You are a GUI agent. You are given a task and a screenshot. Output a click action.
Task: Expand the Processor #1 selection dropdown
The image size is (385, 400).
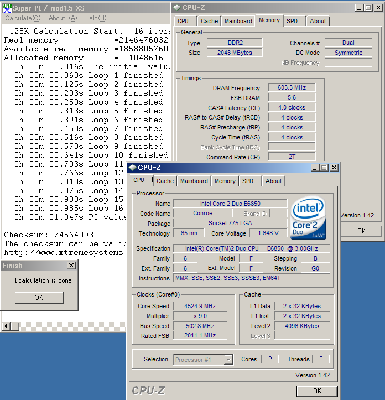228,360
